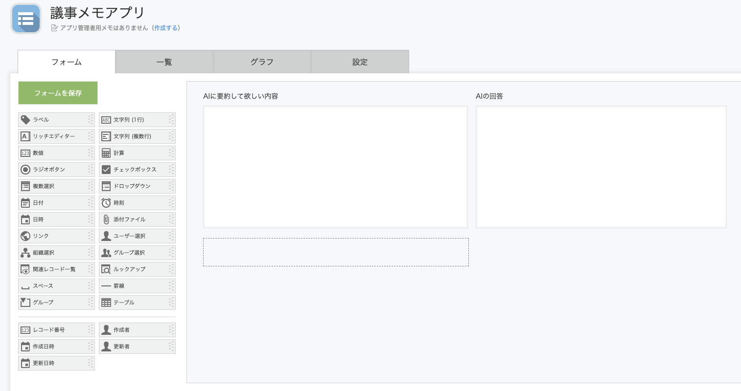
Task: Click the drag grip on the テーブル item
Action: [171, 303]
